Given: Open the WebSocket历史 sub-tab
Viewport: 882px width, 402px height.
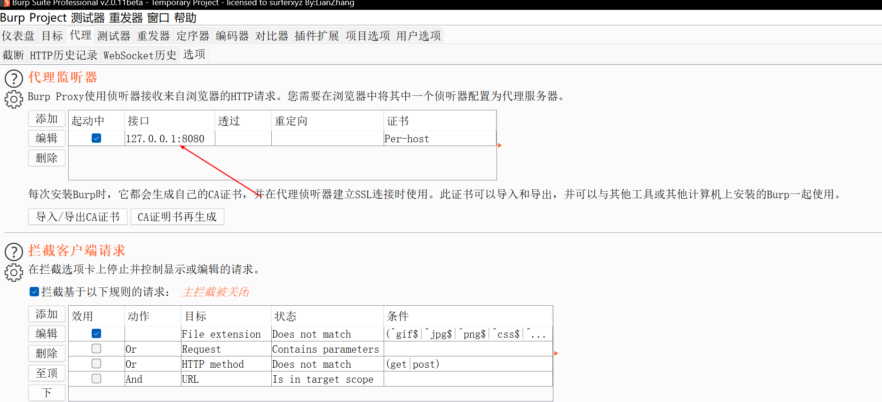Looking at the screenshot, I should [140, 55].
